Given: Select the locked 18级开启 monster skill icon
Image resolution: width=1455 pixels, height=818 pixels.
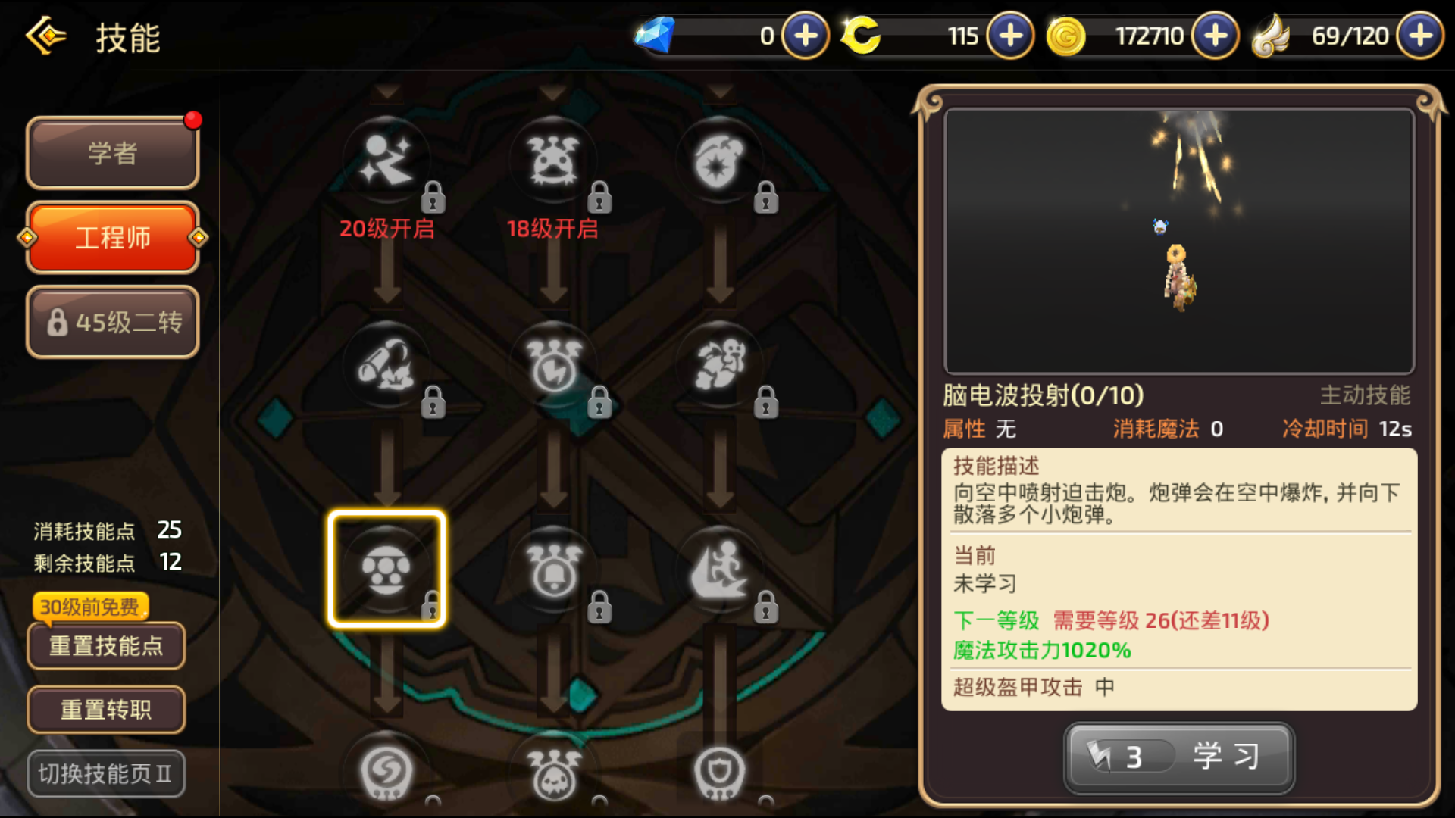Looking at the screenshot, I should [x=553, y=161].
